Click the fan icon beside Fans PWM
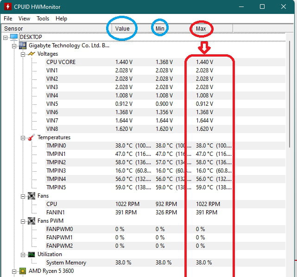The image size is (297, 277). click(x=32, y=221)
